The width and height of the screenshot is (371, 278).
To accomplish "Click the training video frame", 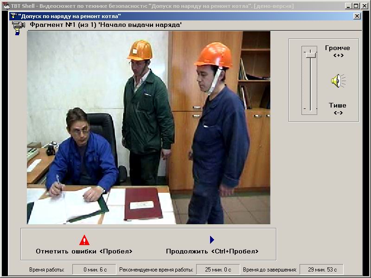I will [148, 128].
